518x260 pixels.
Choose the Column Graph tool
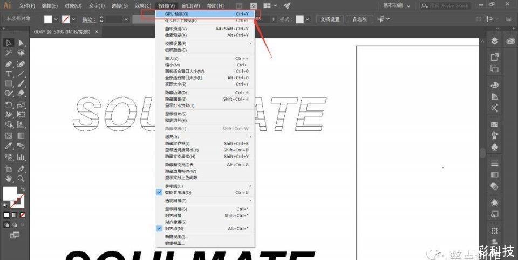(21, 157)
